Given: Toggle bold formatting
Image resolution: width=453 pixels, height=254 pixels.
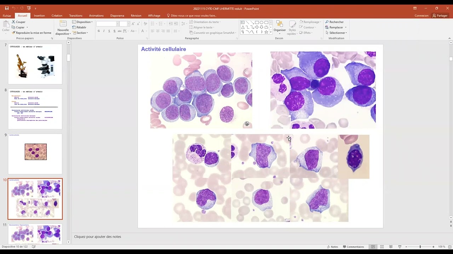Looking at the screenshot, I should [98, 31].
